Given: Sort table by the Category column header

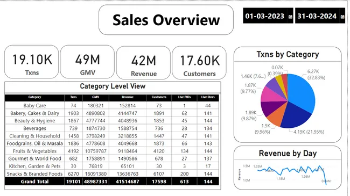Looking at the screenshot, I should pyautogui.click(x=34, y=97).
